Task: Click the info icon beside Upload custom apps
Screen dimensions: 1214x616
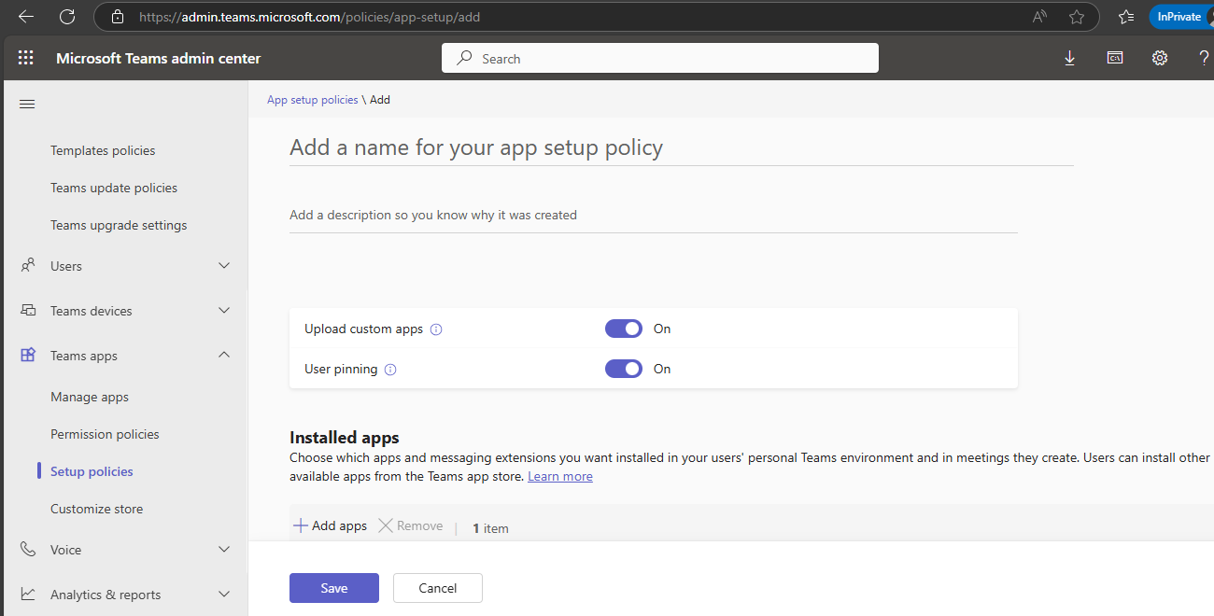Action: pyautogui.click(x=436, y=329)
